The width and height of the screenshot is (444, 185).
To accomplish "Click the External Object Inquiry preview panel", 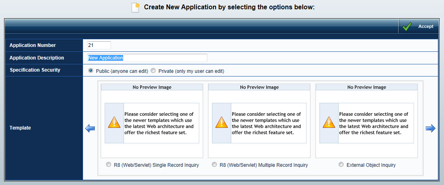I will click(367, 121).
